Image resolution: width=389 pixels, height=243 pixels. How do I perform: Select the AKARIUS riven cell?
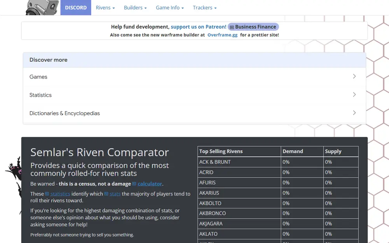(x=239, y=193)
